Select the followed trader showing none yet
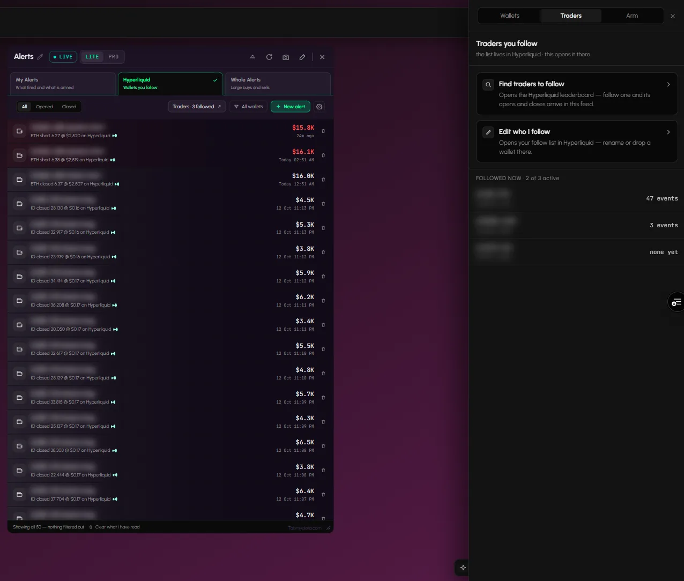The image size is (684, 581). tap(576, 252)
